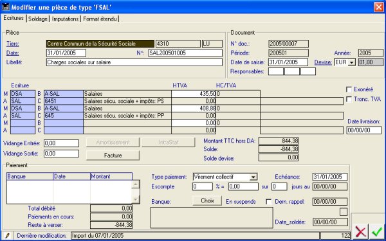The width and height of the screenshot is (386, 241).
Task: Open the Tiers link
Action: [x=13, y=44]
